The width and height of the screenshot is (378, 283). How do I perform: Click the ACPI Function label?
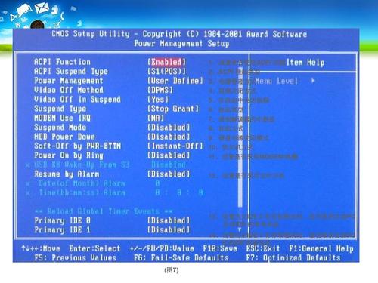[62, 62]
